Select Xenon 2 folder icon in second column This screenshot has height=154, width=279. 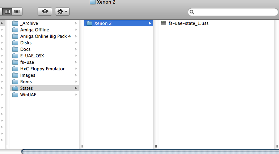click(89, 23)
